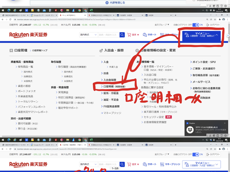
Task: Open 確定申告サポート link
Action: (x=68, y=108)
